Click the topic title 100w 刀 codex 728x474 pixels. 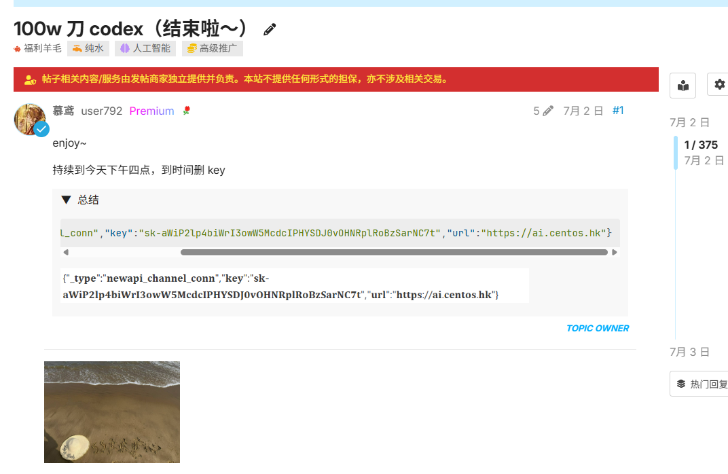pyautogui.click(x=132, y=29)
